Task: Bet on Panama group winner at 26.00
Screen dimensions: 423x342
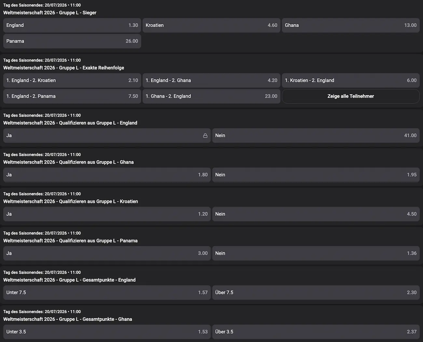Action: point(72,41)
